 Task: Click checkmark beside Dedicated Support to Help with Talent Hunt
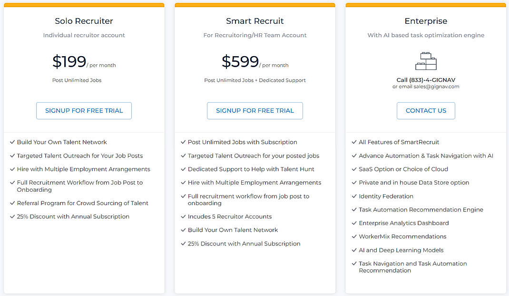pos(183,169)
